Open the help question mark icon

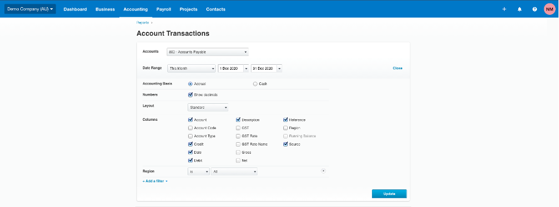point(534,9)
